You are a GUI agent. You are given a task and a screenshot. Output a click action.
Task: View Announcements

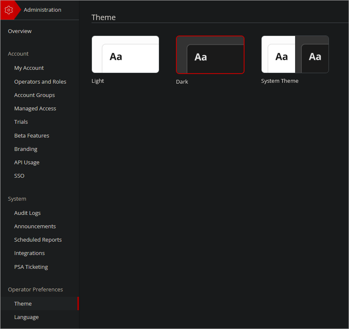pos(35,226)
